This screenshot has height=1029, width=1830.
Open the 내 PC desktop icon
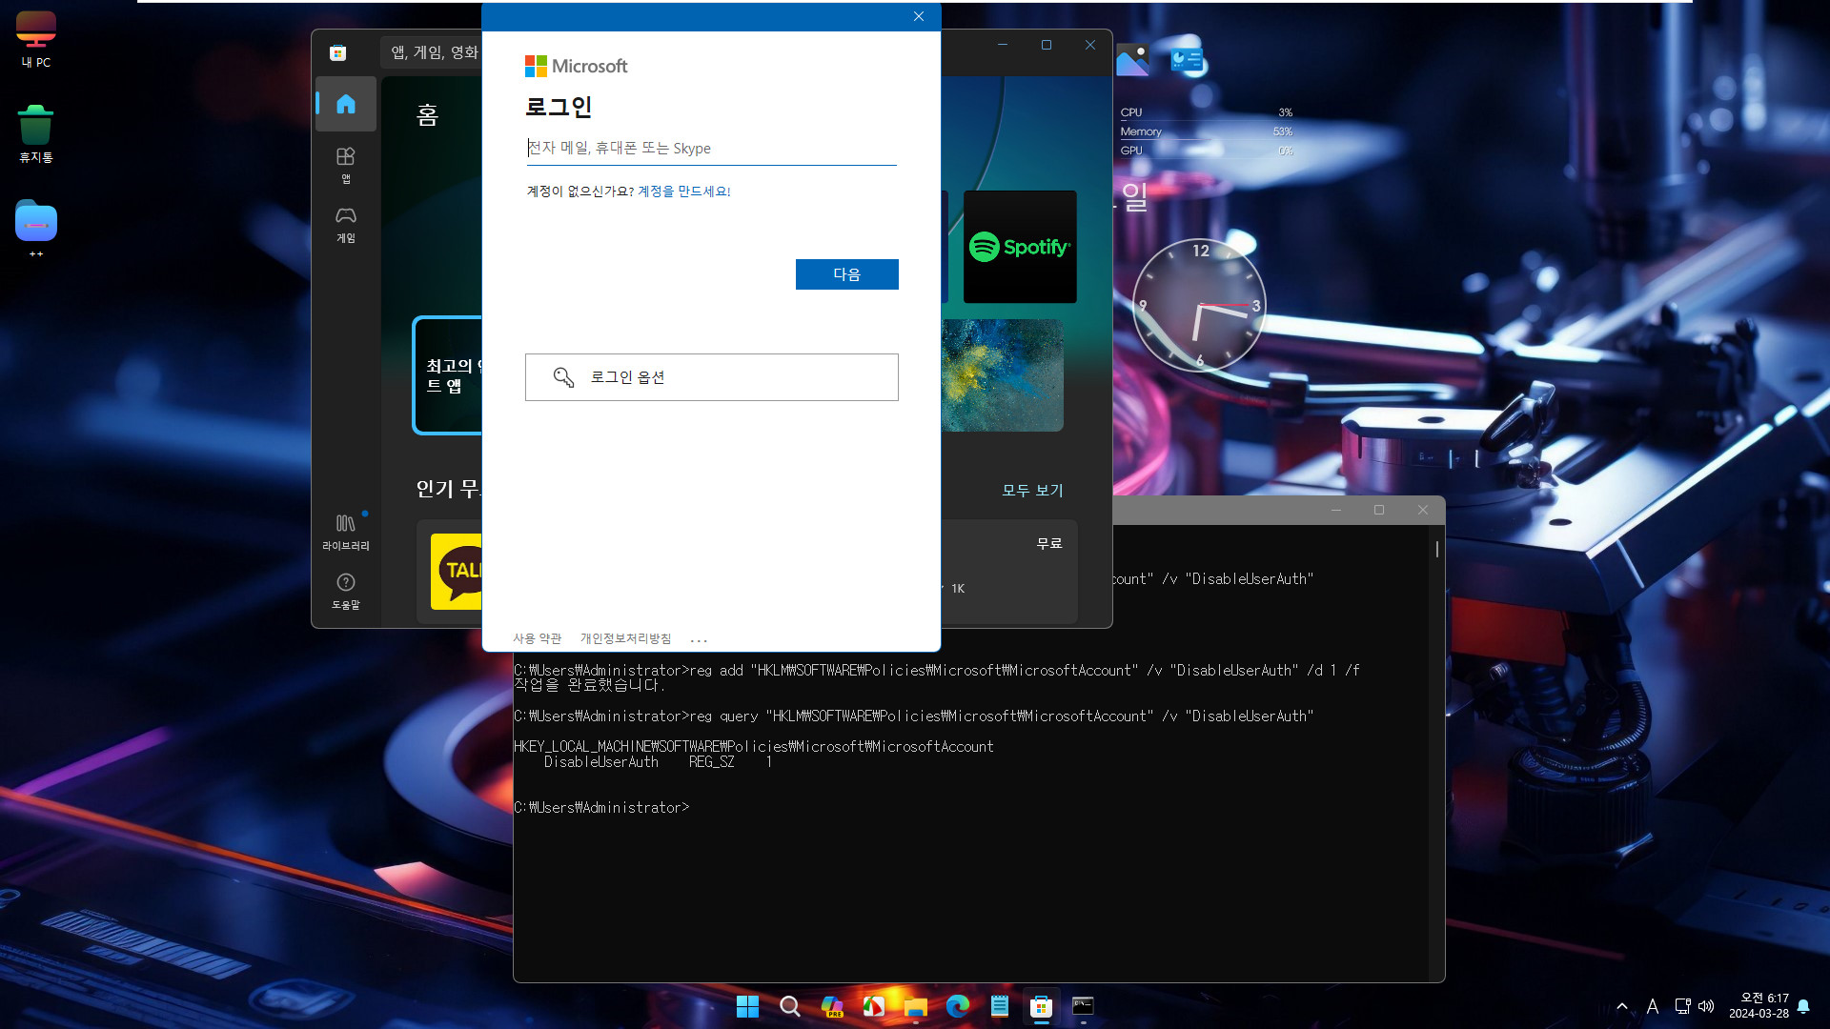(x=36, y=39)
